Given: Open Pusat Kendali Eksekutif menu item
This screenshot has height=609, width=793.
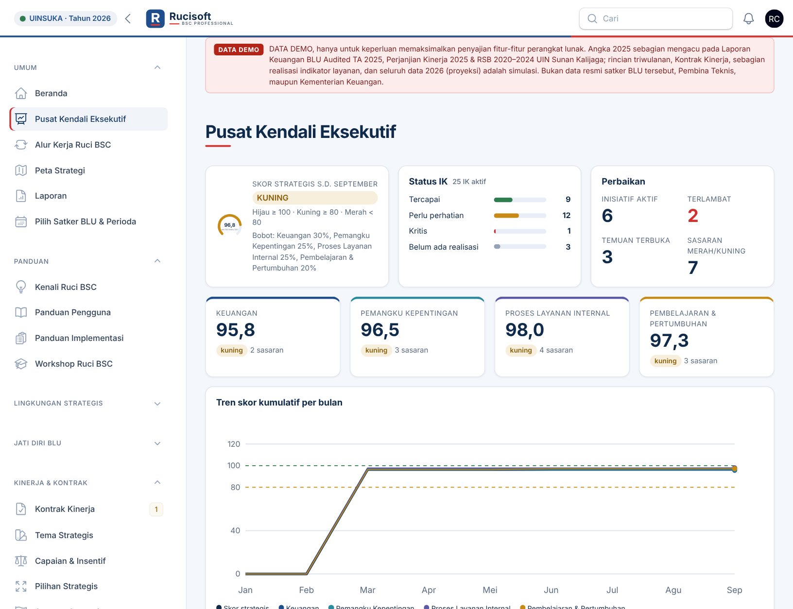Looking at the screenshot, I should click(88, 119).
